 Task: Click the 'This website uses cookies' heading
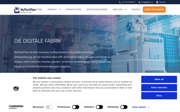[47, 78]
